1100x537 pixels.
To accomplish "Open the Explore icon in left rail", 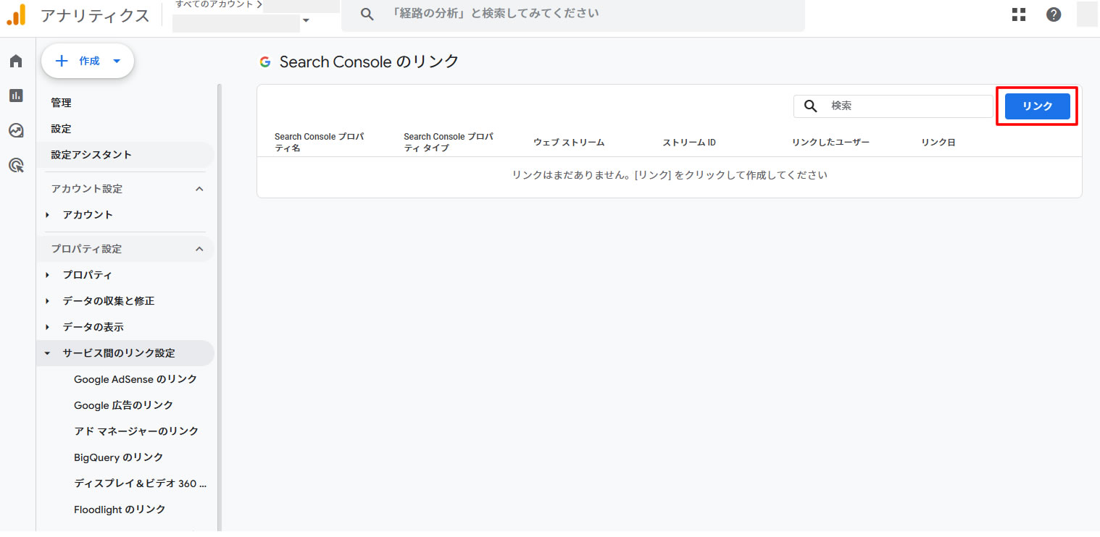I will [16, 130].
